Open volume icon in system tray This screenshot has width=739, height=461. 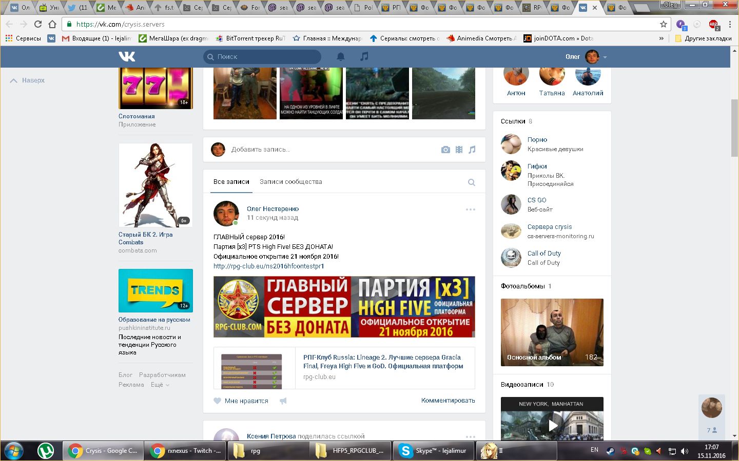click(684, 451)
